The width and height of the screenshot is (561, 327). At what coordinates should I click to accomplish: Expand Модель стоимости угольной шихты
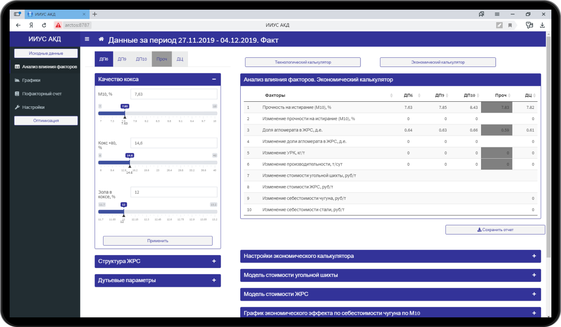tap(534, 275)
